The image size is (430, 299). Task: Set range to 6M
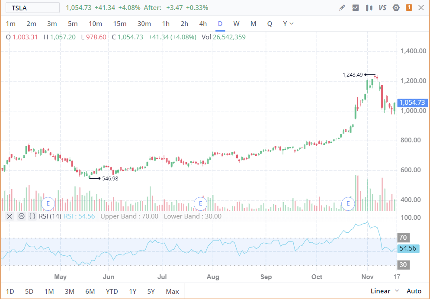coord(90,291)
